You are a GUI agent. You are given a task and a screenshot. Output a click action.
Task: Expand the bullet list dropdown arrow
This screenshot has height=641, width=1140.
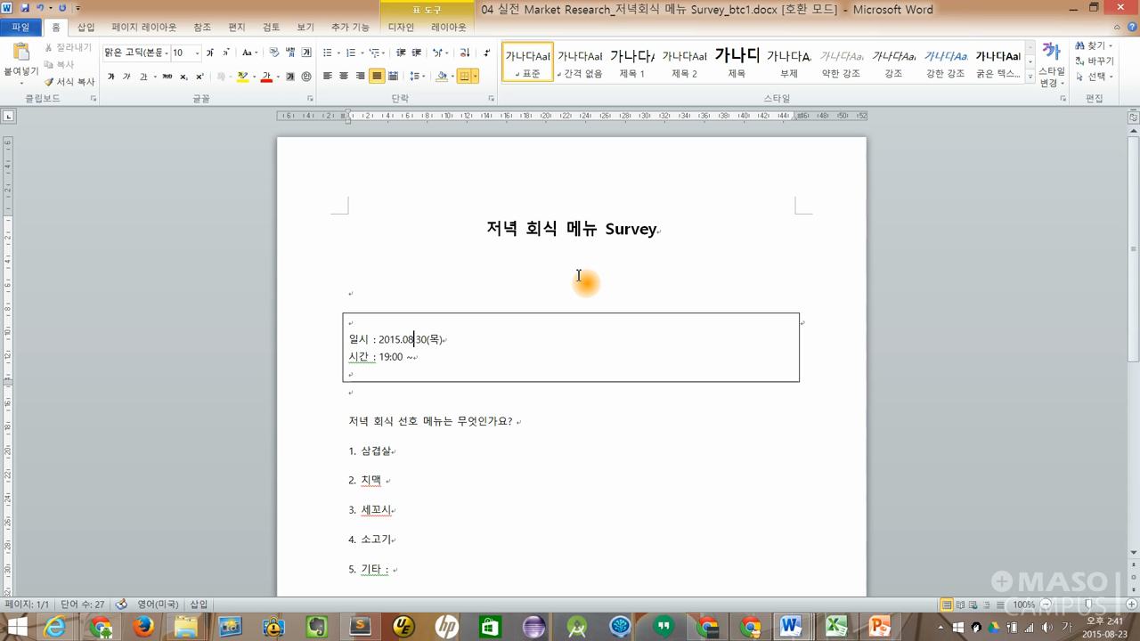coord(338,53)
